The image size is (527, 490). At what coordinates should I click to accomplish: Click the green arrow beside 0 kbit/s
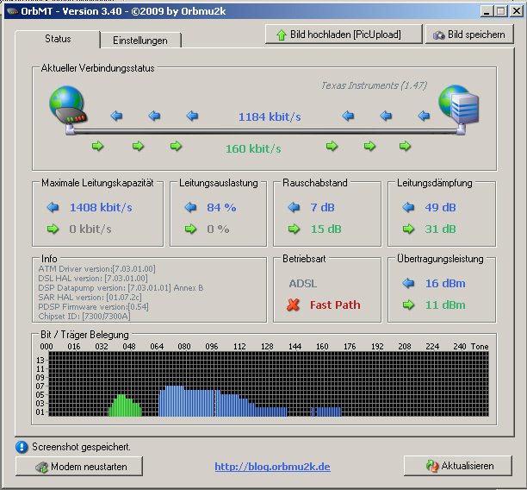pyautogui.click(x=53, y=229)
